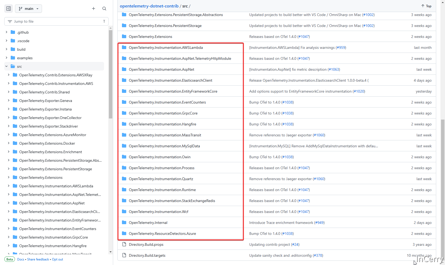The width and height of the screenshot is (445, 265).
Task: Open opentelemetry-dotnet-contrib breadcrumb link
Action: pos(149,6)
